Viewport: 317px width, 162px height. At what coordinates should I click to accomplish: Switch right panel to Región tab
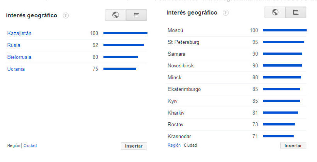coord(174,145)
